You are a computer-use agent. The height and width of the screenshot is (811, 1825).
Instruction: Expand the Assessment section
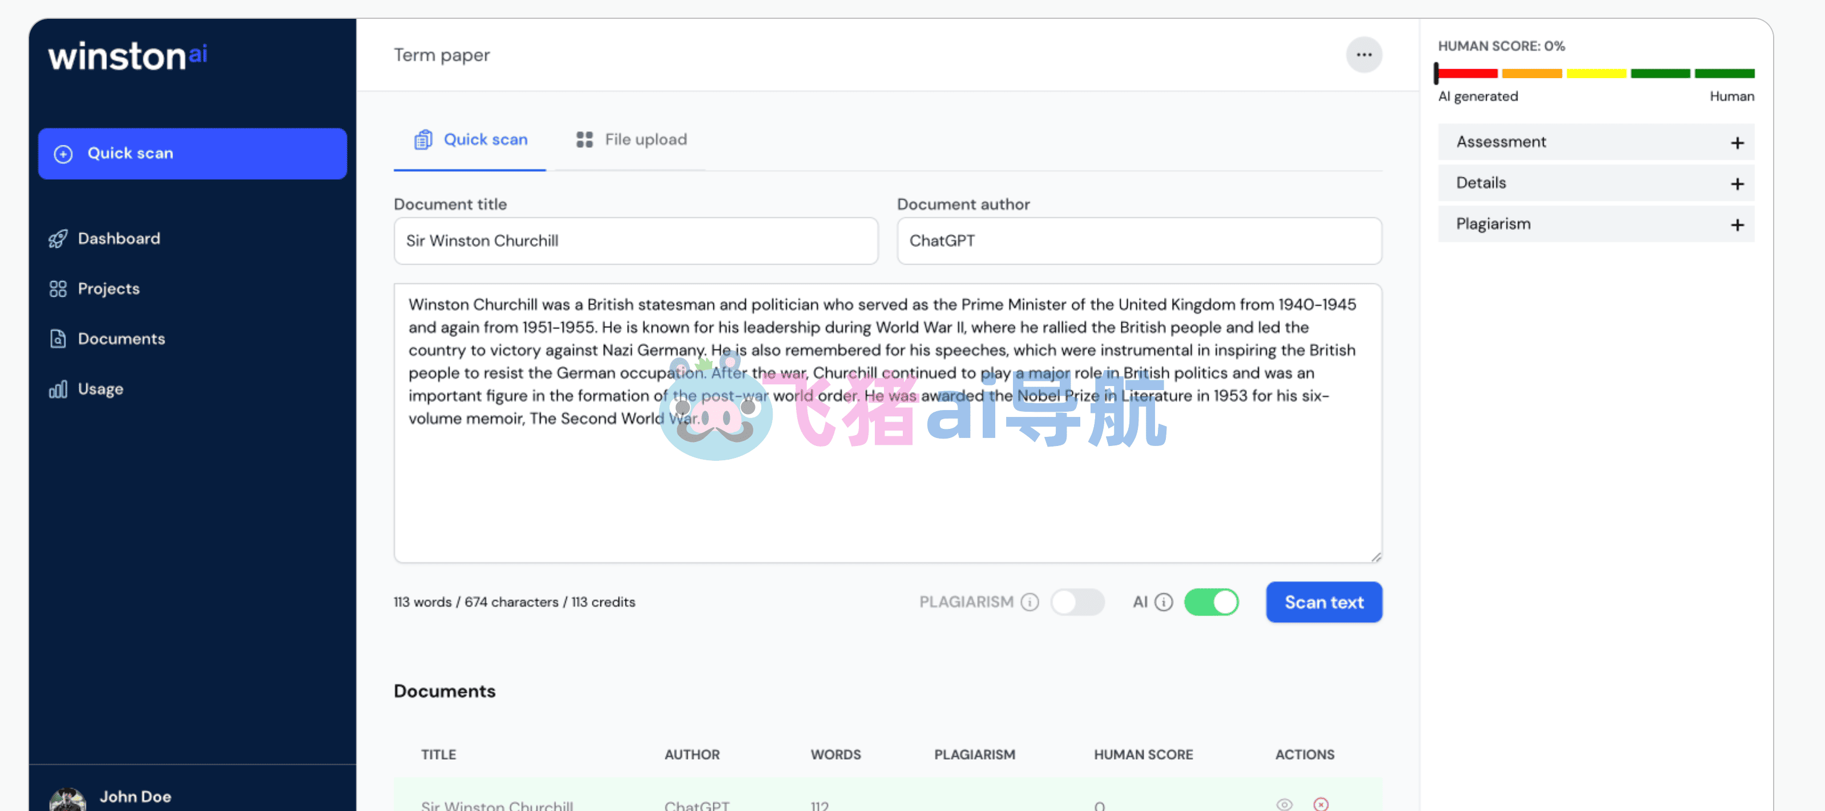(x=1596, y=143)
